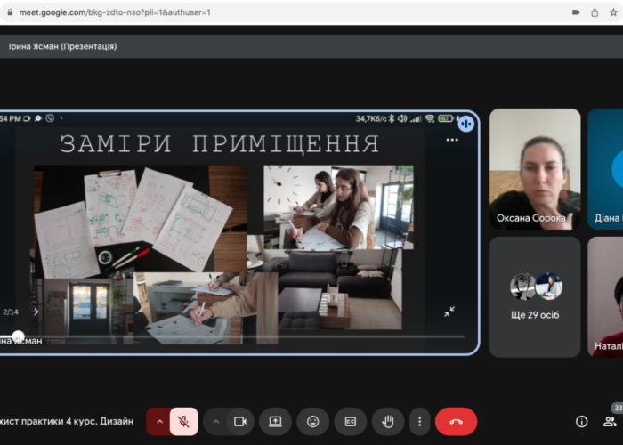Turn on closed captions

click(x=350, y=421)
